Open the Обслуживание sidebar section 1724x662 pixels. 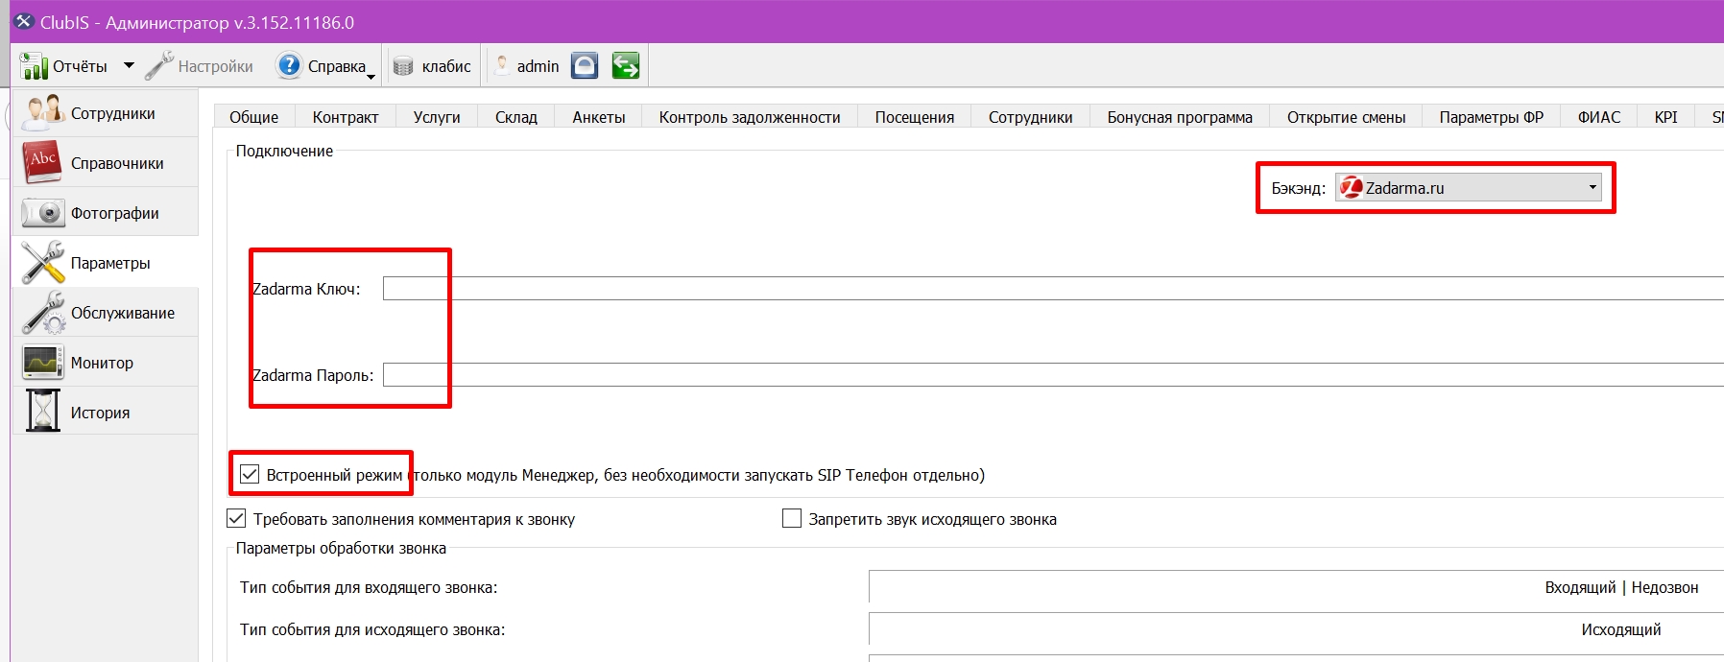click(x=105, y=313)
